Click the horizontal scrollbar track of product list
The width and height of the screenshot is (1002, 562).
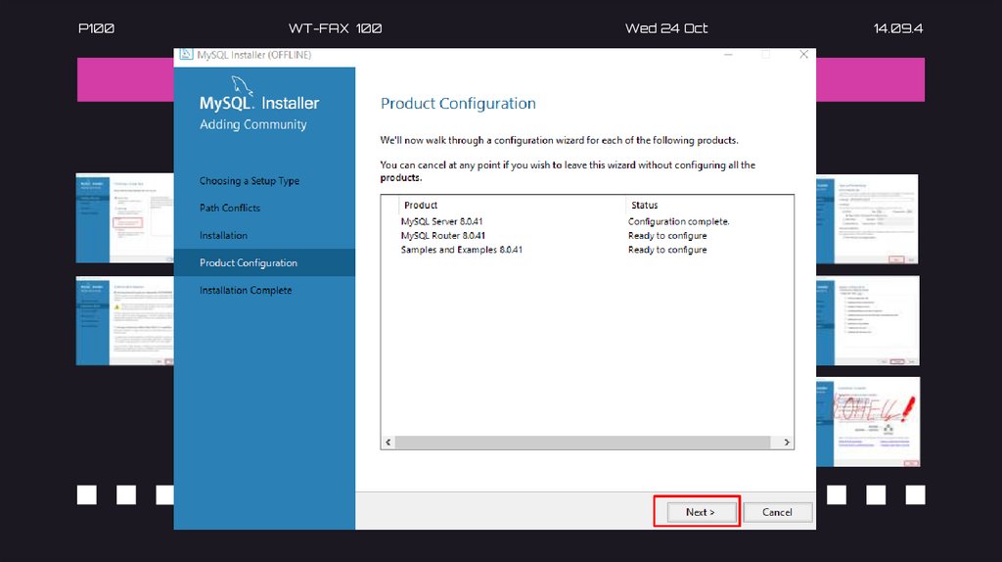coord(583,443)
